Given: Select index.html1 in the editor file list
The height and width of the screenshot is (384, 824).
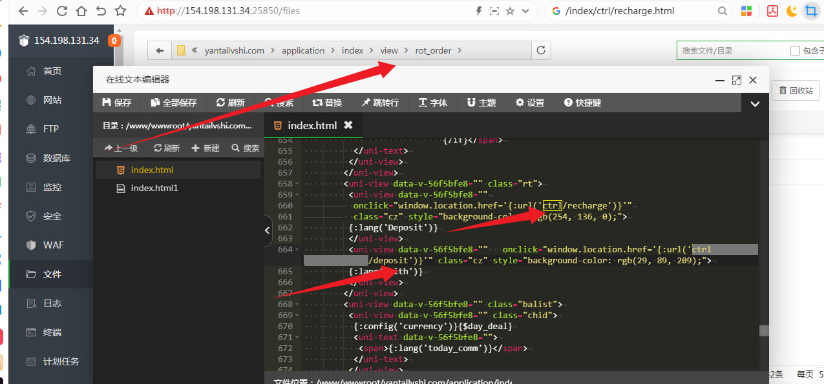Looking at the screenshot, I should [178, 188].
